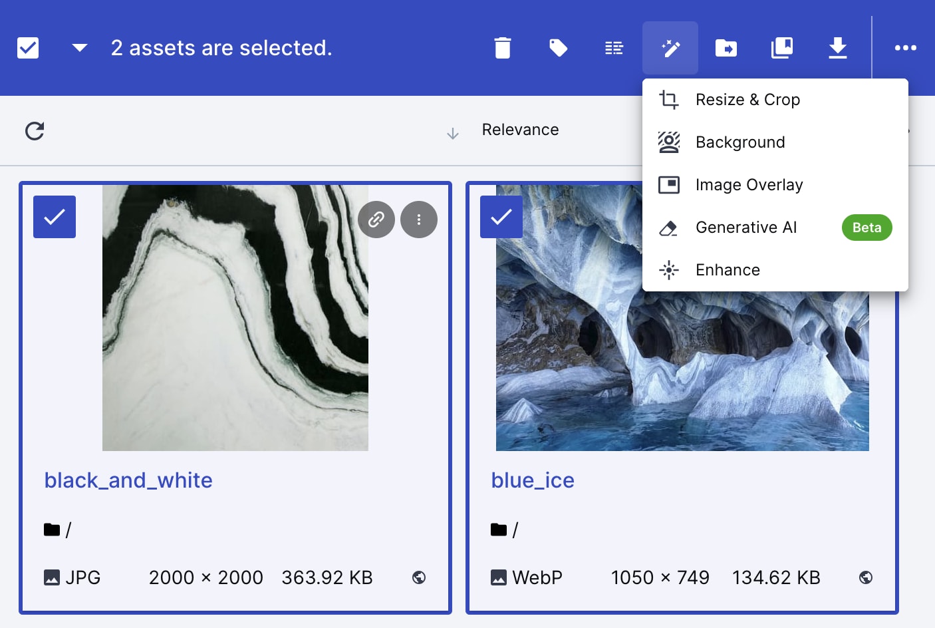Click the WebP format label
Screen dimensions: 935x628
537,577
